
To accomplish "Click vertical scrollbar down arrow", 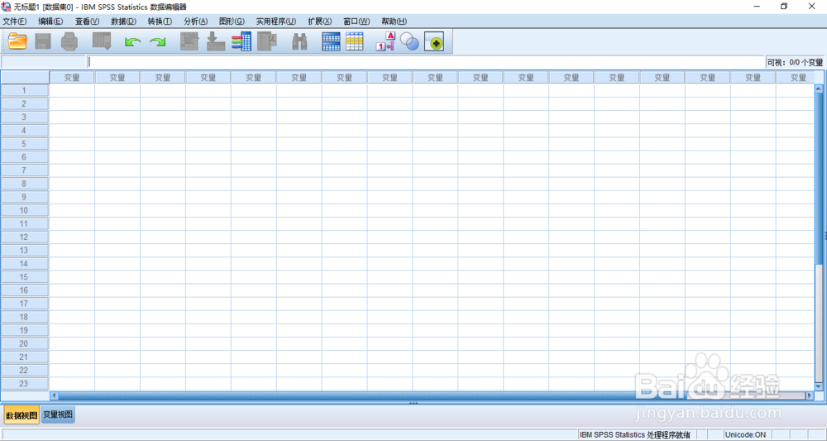I will coord(819,387).
